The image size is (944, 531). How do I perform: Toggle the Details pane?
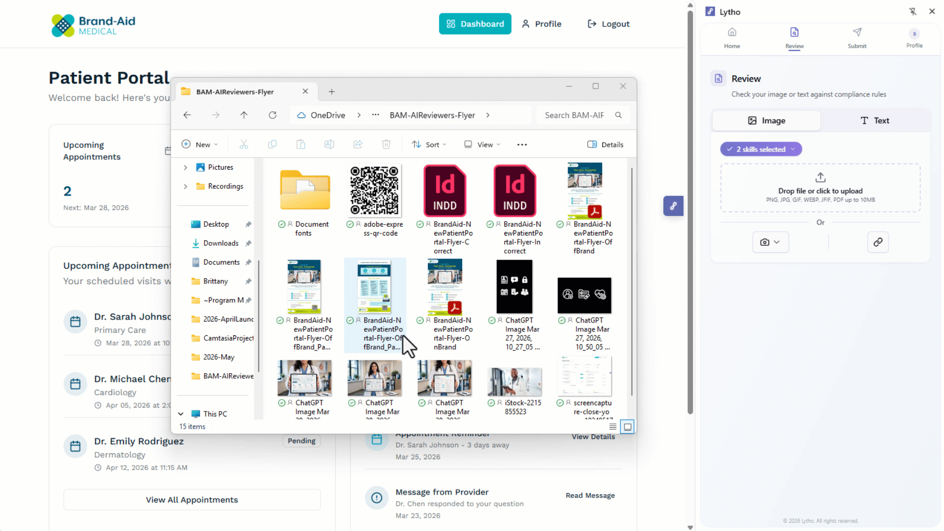pyautogui.click(x=605, y=145)
